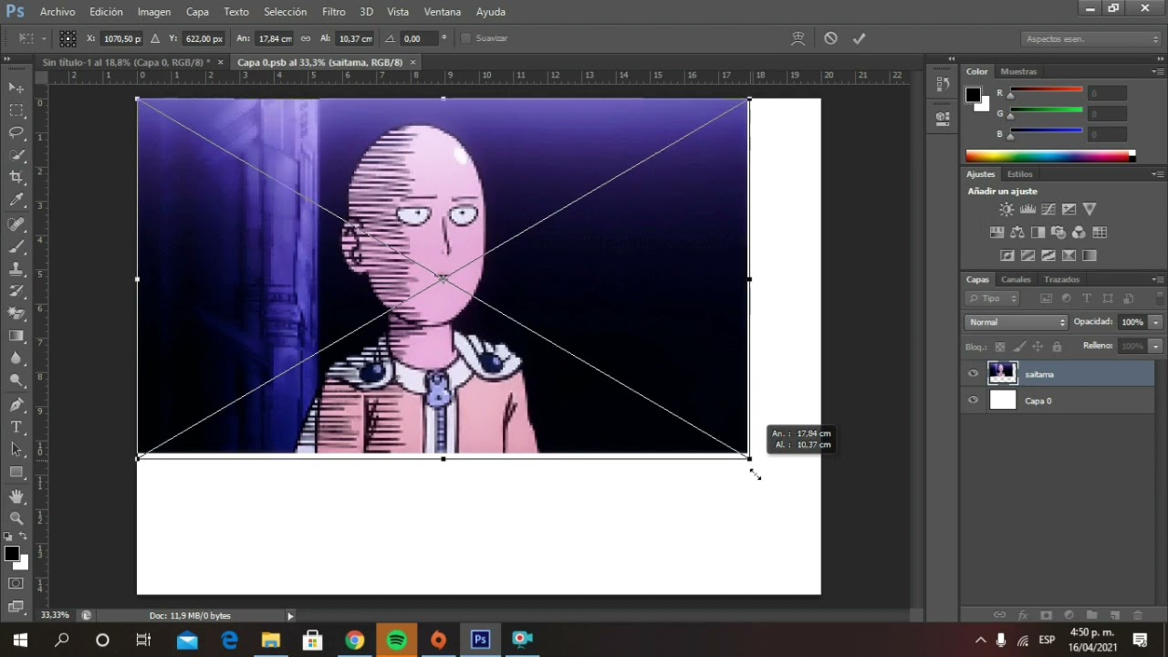Hide the saitama layer
This screenshot has height=657, width=1168.
[x=973, y=373]
